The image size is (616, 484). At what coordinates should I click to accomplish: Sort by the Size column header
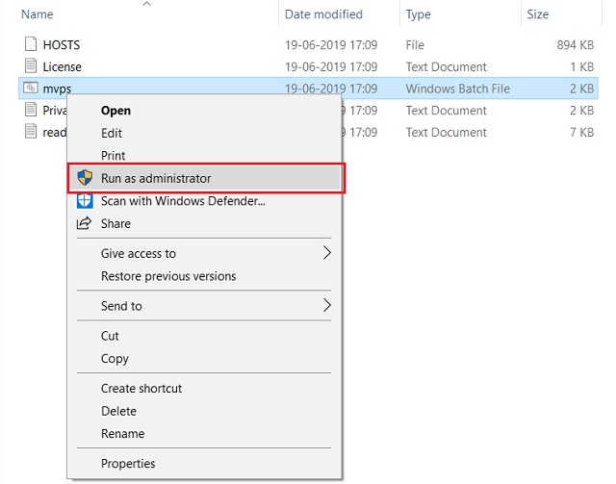click(538, 14)
